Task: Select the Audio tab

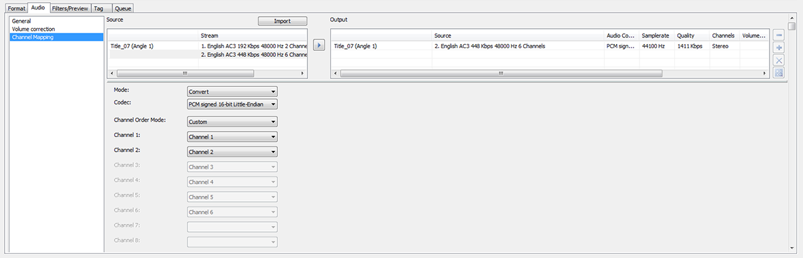Action: coord(38,7)
